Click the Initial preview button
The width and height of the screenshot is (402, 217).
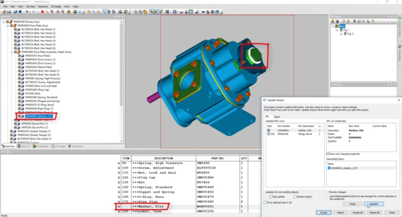pyautogui.click(x=352, y=204)
